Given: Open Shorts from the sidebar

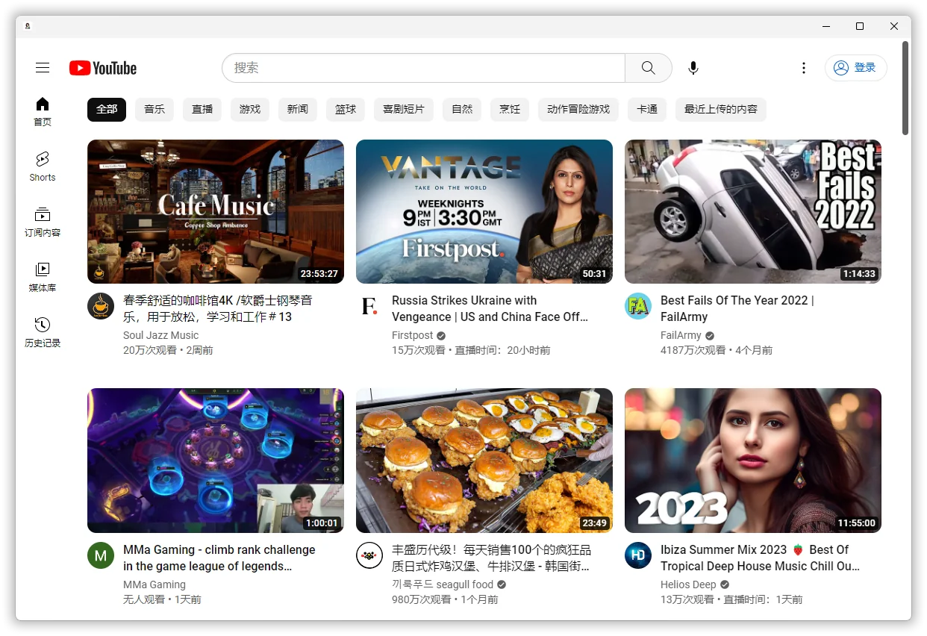Looking at the screenshot, I should 43,166.
